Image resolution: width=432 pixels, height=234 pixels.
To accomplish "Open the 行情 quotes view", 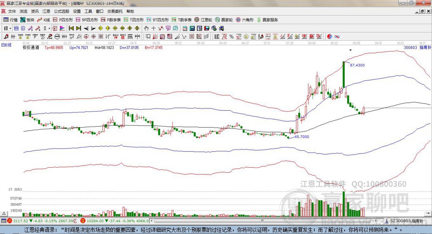I will (11, 20).
